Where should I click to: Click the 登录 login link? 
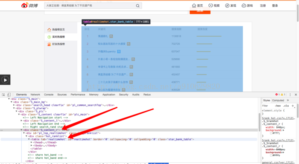tap(275, 6)
